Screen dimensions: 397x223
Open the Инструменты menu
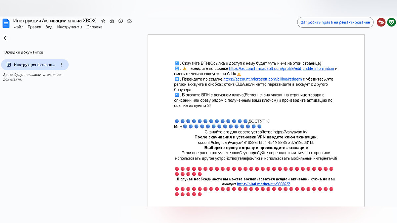pos(69,27)
